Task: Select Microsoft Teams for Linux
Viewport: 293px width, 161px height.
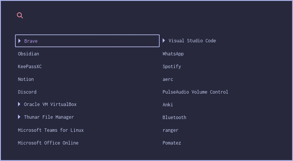Action: pyautogui.click(x=51, y=130)
